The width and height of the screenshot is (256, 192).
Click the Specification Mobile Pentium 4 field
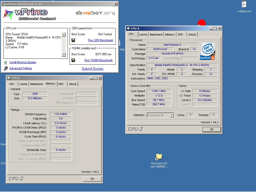[x=182, y=65]
